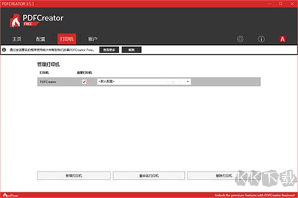Select the 打印机 printer tab

click(67, 39)
